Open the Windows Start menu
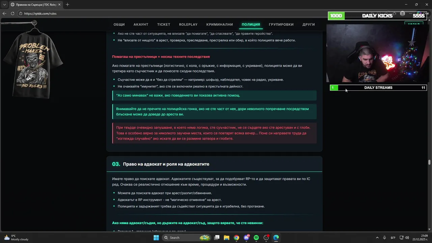Viewport: 432px width, 243px height. 156,238
